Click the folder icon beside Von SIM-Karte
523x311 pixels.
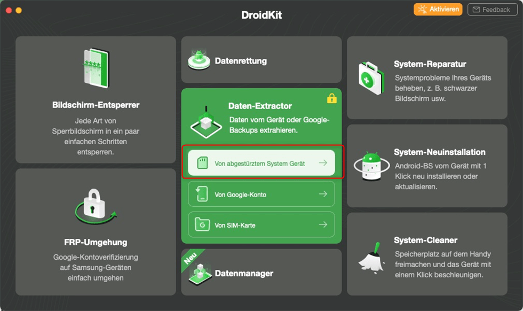coord(202,225)
